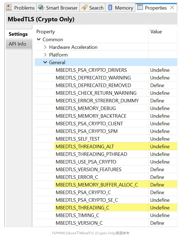Viewport: 181px width, 240px height.
Task: Select the Settings side tab
Action: pos(19,34)
